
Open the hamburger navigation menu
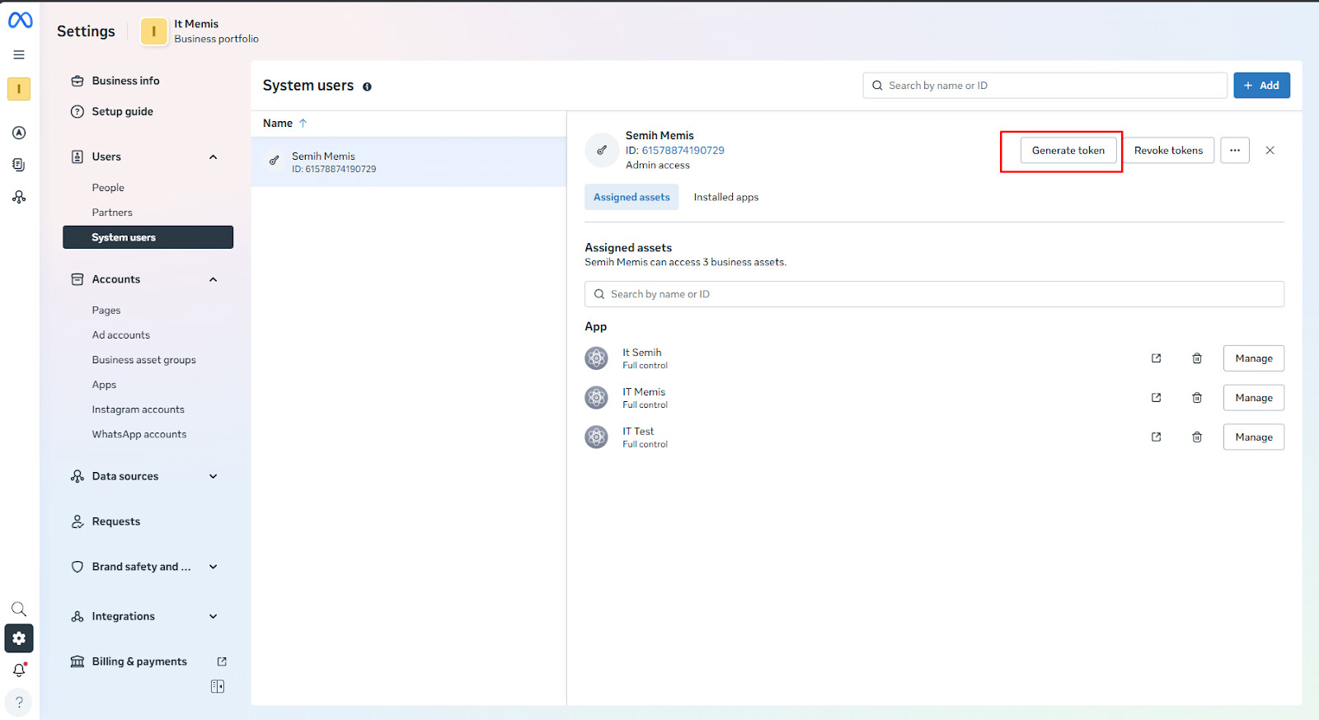[19, 54]
